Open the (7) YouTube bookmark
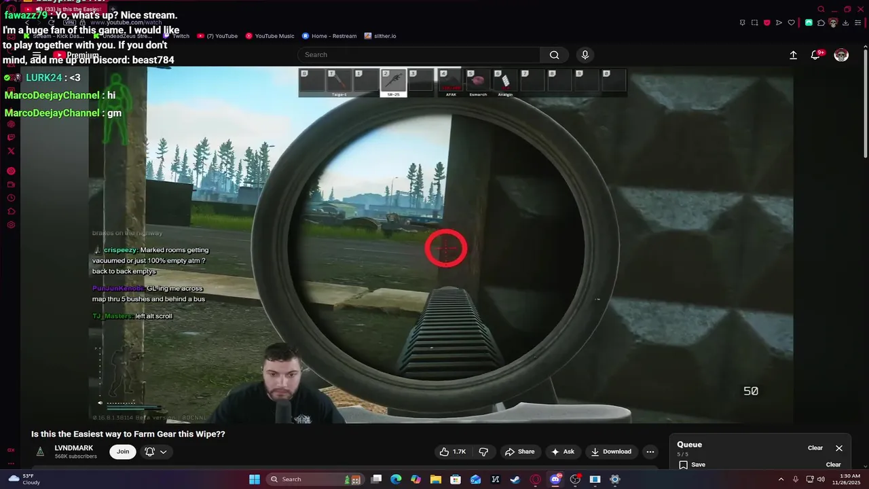Screen dimensions: 869x489 (x=217, y=36)
